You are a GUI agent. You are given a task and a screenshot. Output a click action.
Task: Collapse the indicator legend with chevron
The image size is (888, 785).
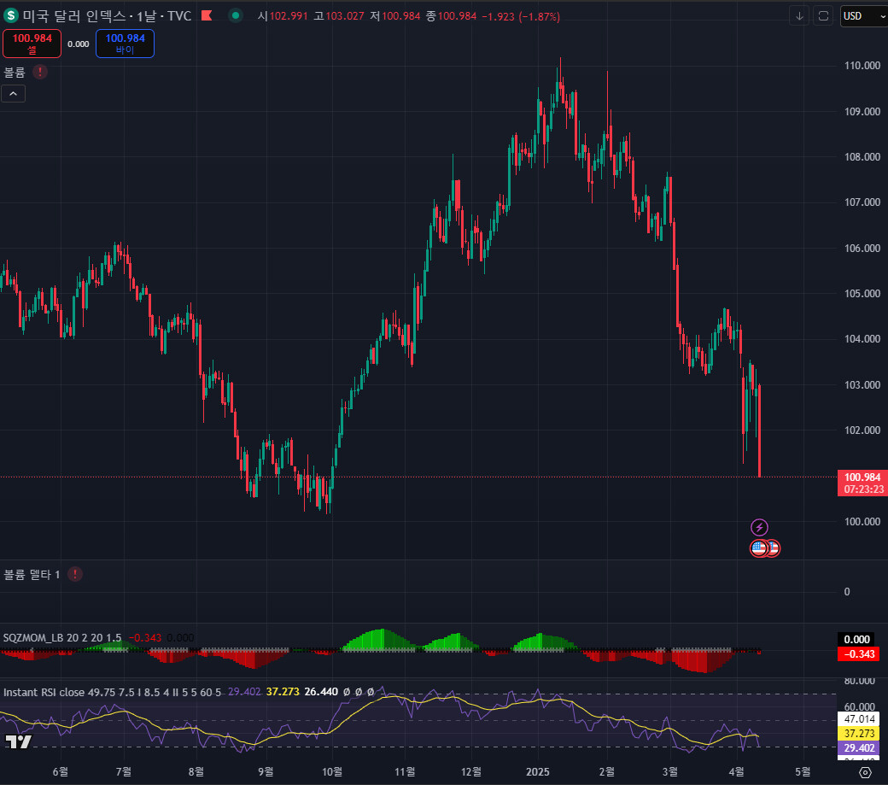[x=13, y=93]
